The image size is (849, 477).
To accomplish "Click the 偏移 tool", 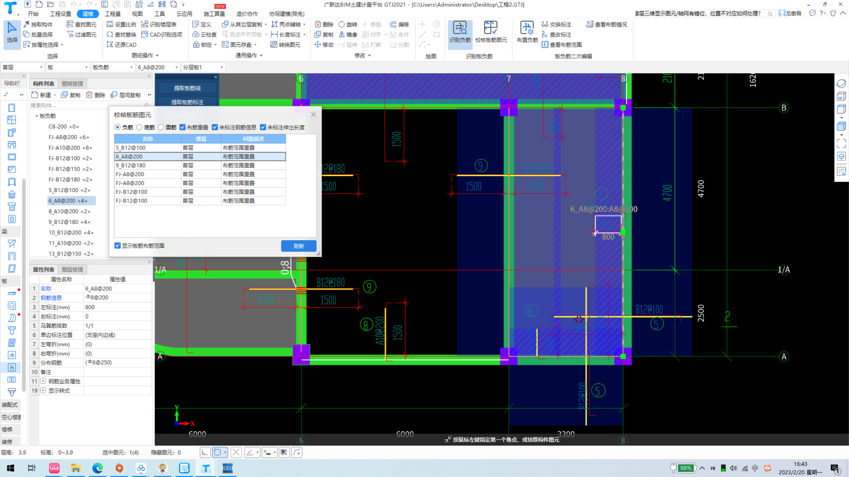I will pos(399,24).
